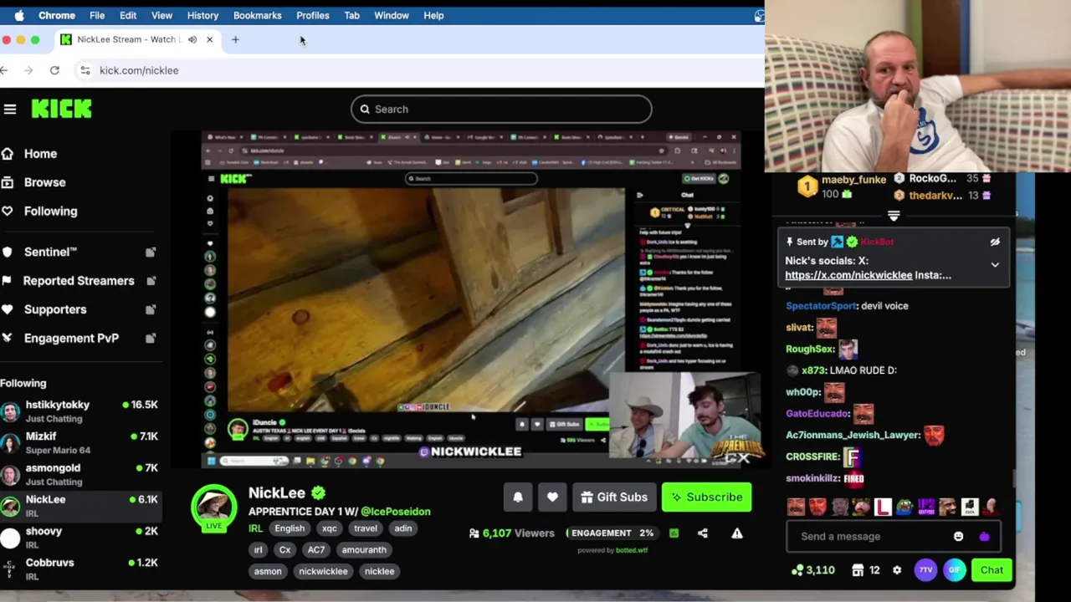1071x602 pixels.
Task: Click the stream video player
Action: [x=471, y=300]
